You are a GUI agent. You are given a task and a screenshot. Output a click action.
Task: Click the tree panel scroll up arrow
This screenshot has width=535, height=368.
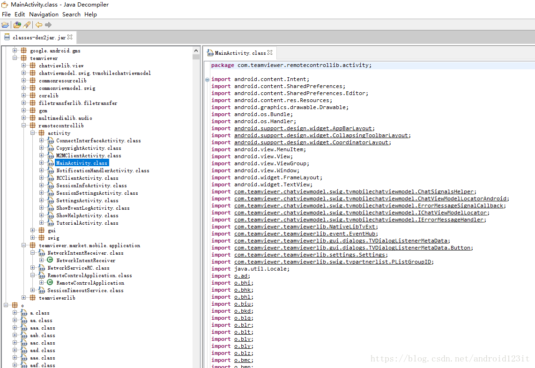[x=196, y=51]
